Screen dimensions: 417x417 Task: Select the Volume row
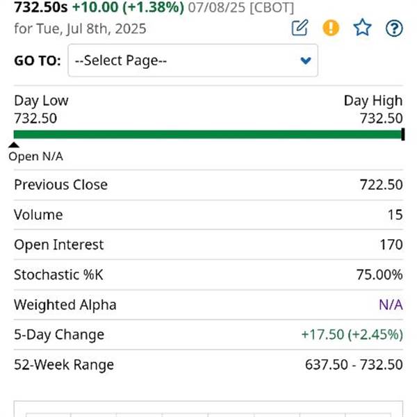[208, 215]
